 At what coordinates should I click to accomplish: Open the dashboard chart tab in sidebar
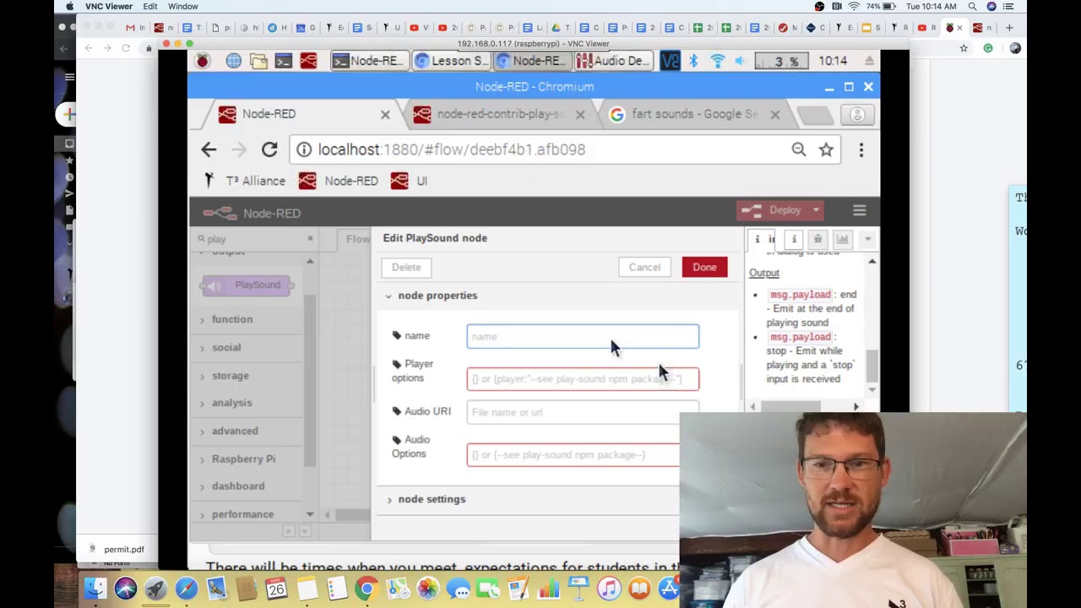(842, 239)
